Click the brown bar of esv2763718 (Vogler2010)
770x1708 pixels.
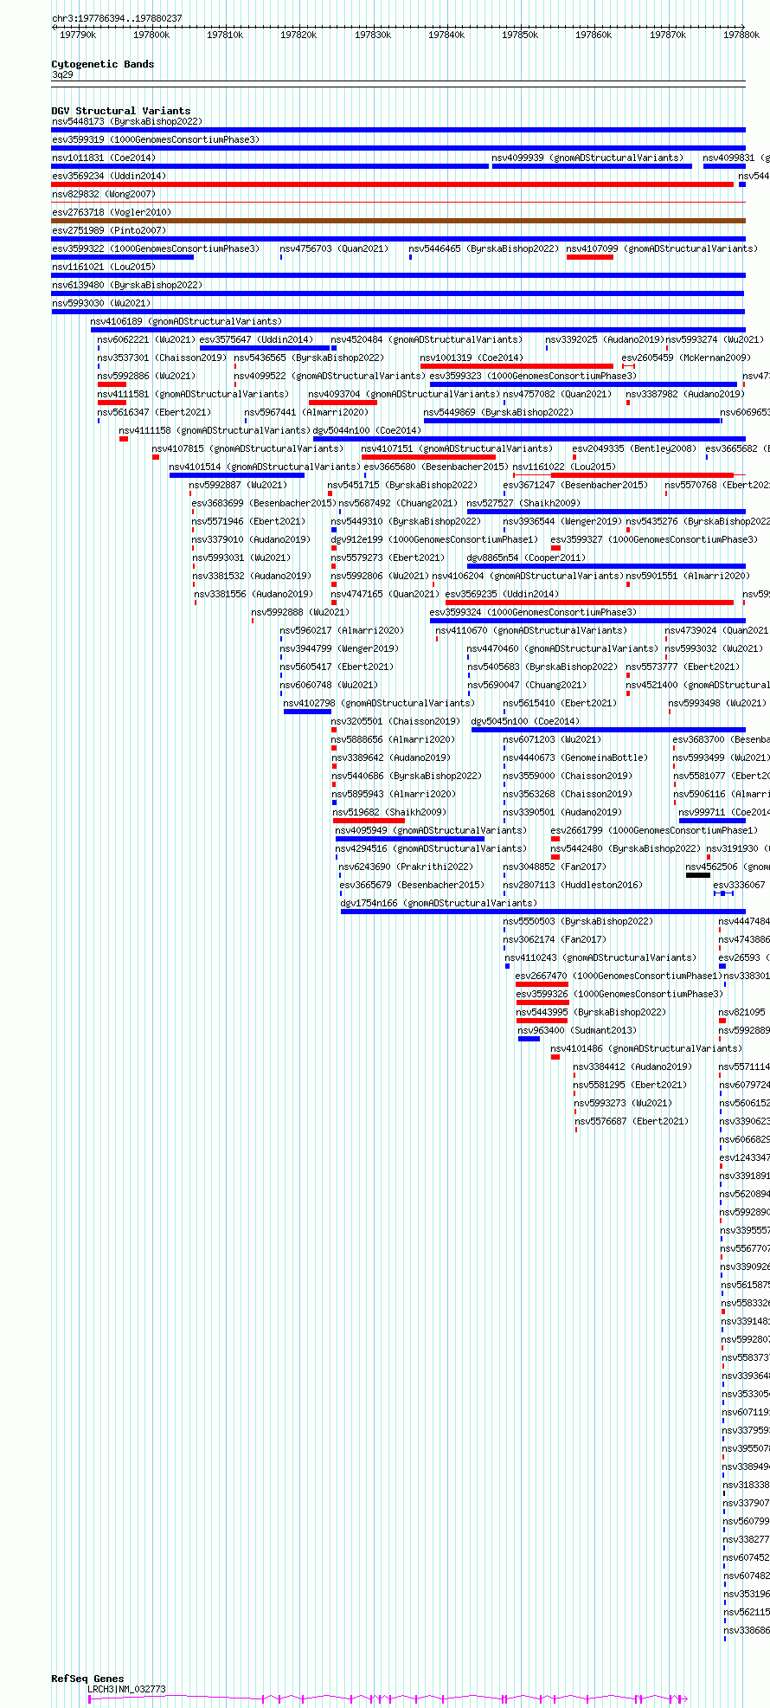coord(399,221)
